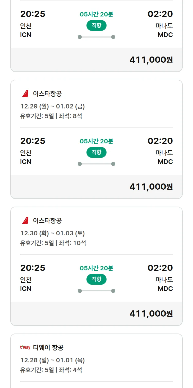Image resolution: width=193 pixels, height=388 pixels.
Task: Open the 12.28 (일) ~ 01.01 (목) date text
Action: click(x=52, y=360)
